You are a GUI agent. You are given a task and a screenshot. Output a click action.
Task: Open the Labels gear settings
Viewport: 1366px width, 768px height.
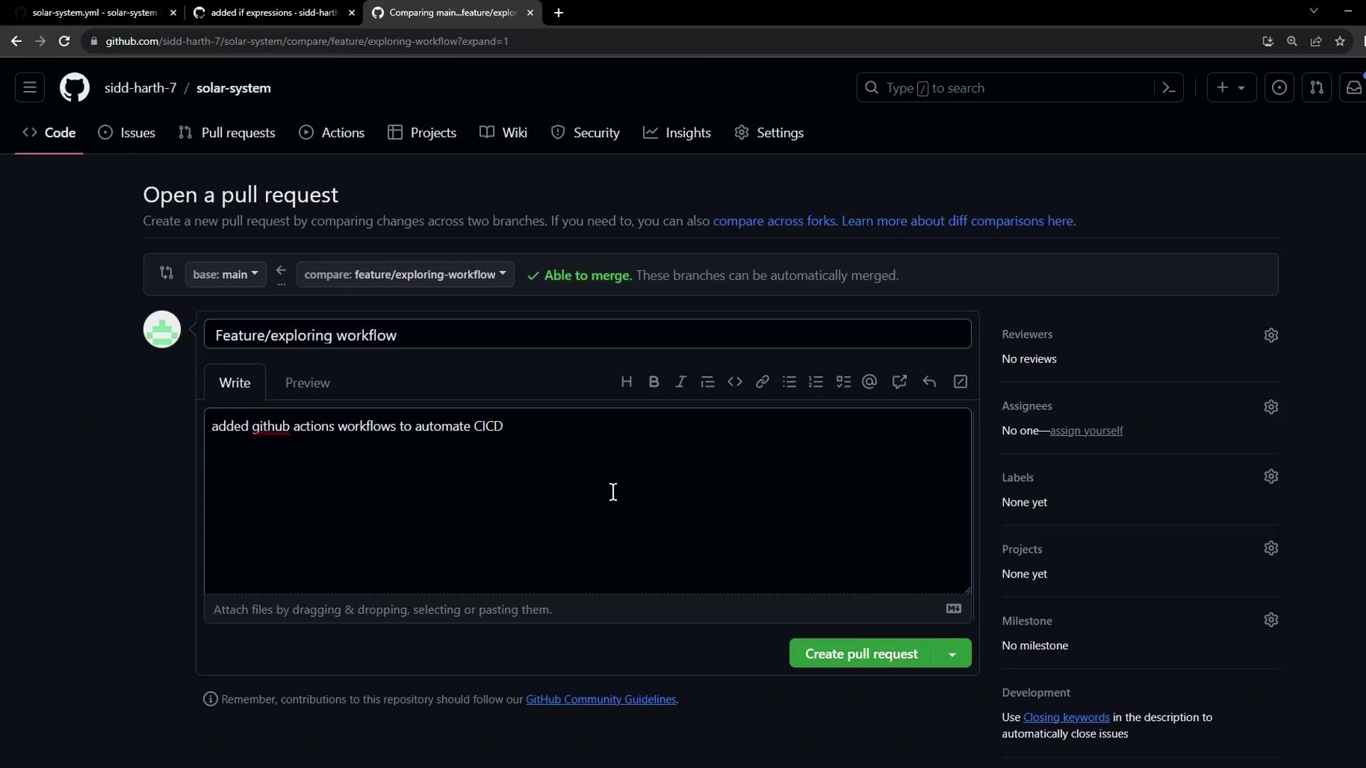tap(1271, 476)
